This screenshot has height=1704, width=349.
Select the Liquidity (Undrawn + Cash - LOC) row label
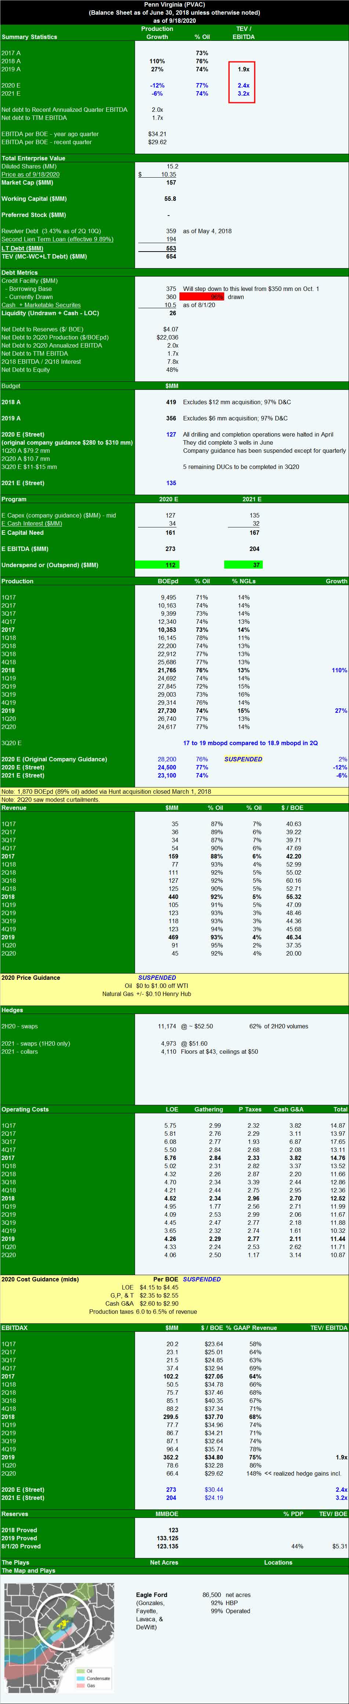50,313
